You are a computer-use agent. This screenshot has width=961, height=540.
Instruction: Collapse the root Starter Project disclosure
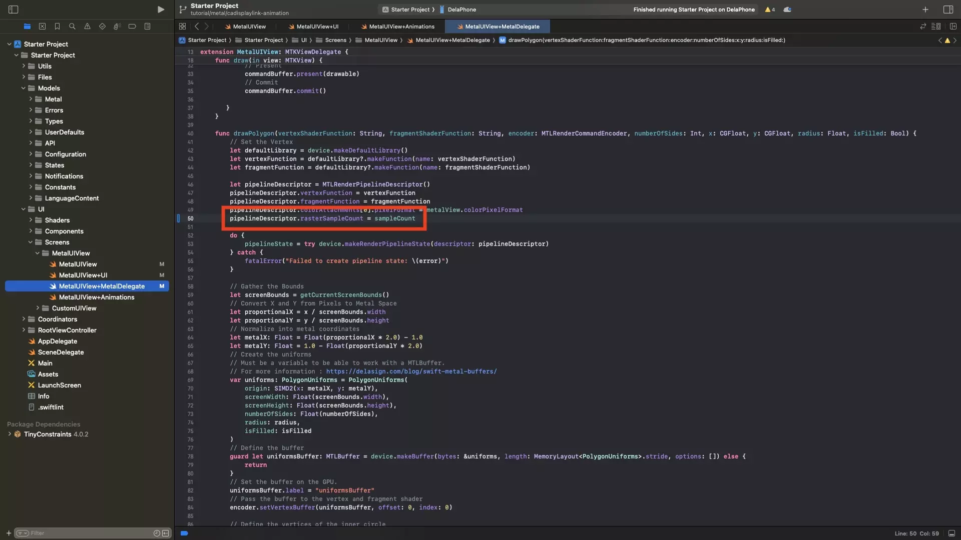9,44
